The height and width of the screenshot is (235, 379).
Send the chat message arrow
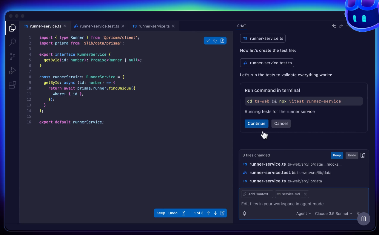click(359, 213)
